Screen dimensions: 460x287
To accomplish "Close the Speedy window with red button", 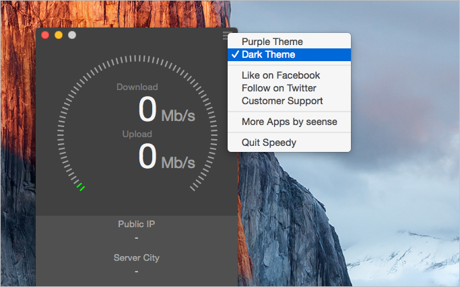I will click(x=45, y=35).
